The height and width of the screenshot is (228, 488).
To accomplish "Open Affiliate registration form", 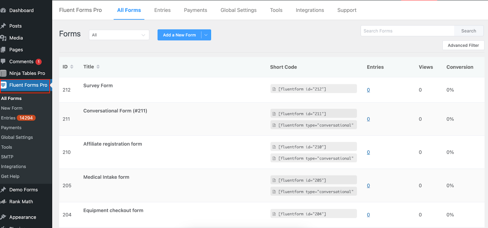I will (x=113, y=144).
